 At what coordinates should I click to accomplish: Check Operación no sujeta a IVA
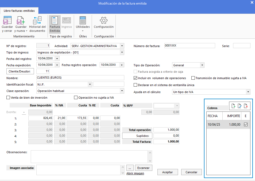76,97
